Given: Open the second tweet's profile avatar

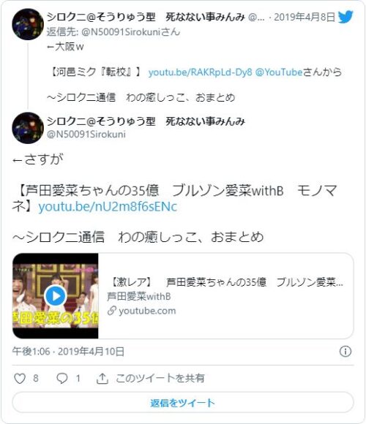Looking at the screenshot, I should [x=28, y=128].
